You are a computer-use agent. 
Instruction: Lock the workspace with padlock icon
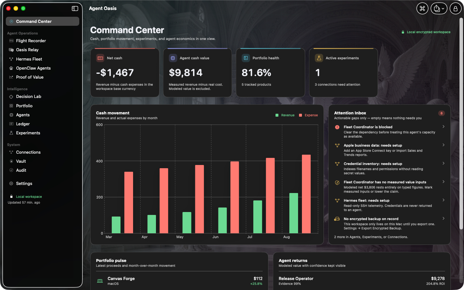pos(456,9)
